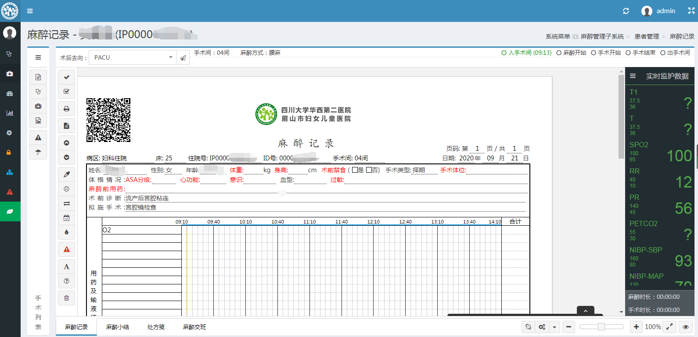
Task: Click the fullscreen icon next to admin
Action: pyautogui.click(x=691, y=11)
